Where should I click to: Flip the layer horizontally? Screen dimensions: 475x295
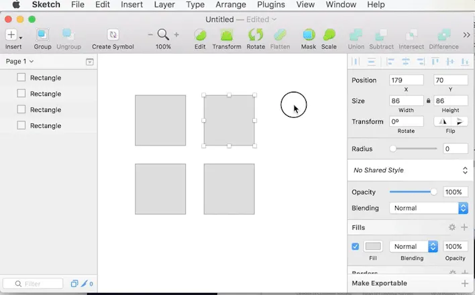point(443,121)
